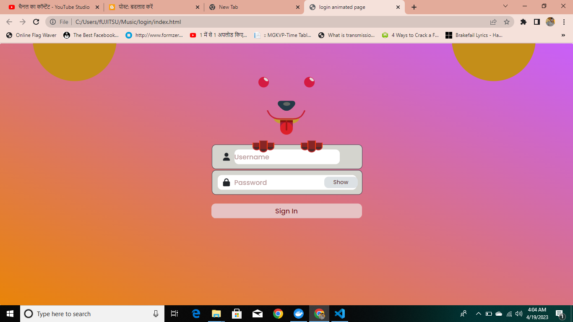
Task: Click the microphone icon in taskbar search
Action: pos(156,314)
